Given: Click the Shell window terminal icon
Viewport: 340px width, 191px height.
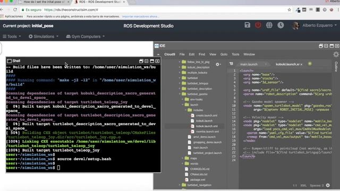Looking at the screenshot, I should (10, 61).
